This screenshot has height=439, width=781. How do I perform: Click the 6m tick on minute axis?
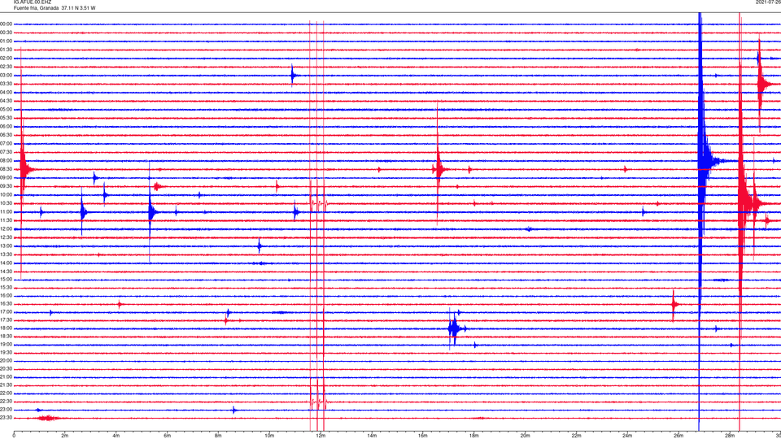[x=168, y=436]
